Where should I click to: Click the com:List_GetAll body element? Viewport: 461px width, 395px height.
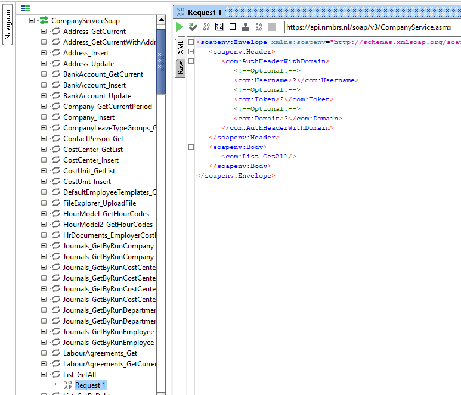(x=259, y=157)
